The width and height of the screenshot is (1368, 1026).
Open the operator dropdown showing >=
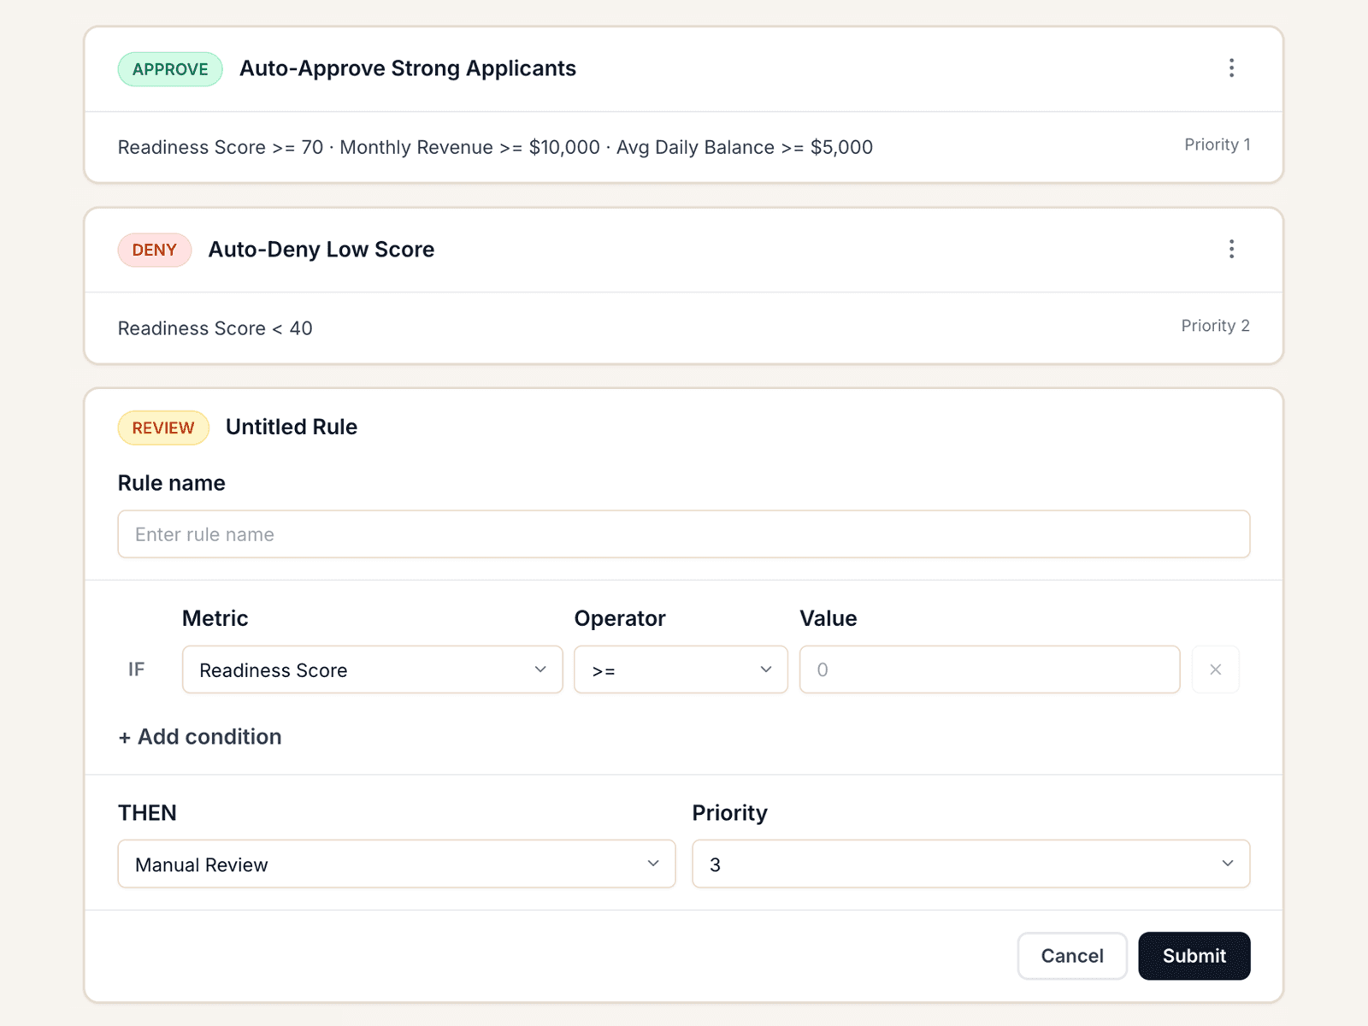681,669
